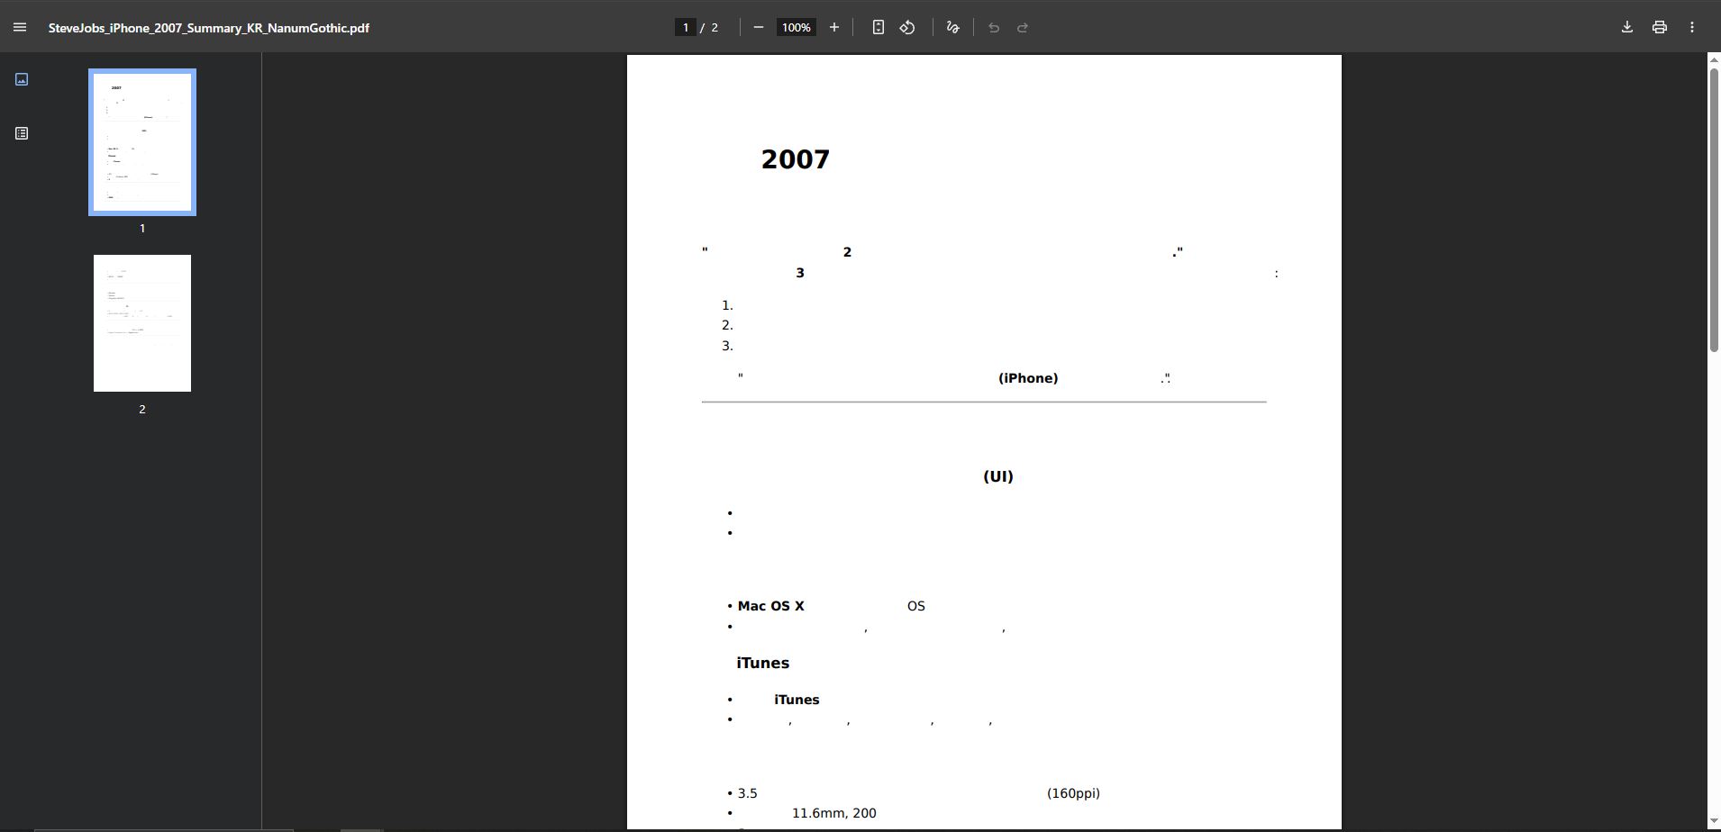The height and width of the screenshot is (832, 1721).
Task: Open the page 2 thumbnail
Action: [x=142, y=323]
